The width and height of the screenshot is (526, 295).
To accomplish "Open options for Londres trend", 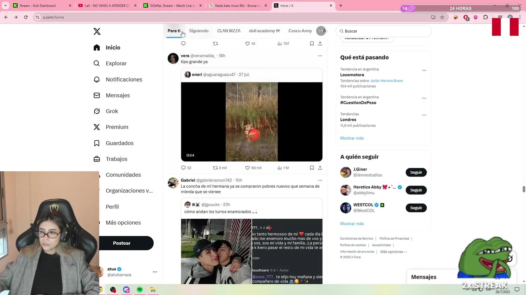I will tap(424, 115).
